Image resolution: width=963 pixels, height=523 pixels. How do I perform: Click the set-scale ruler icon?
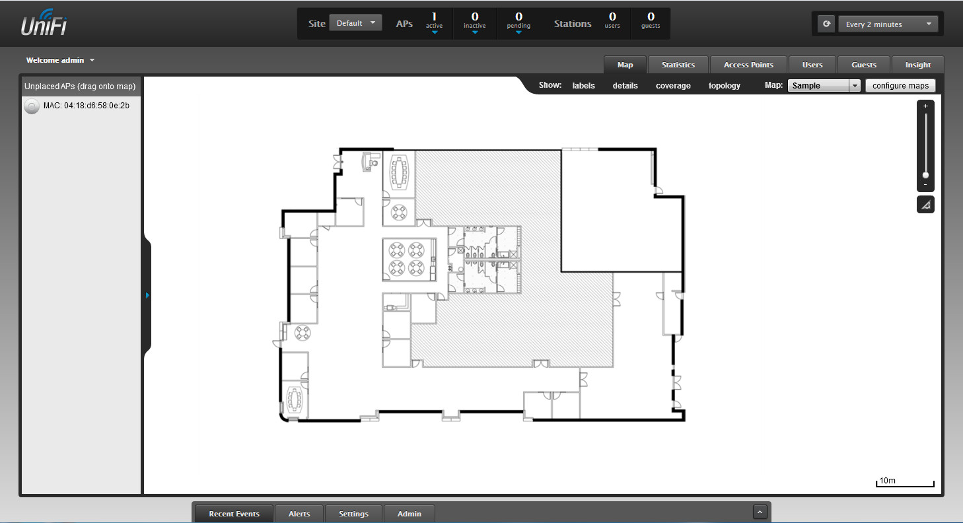(x=925, y=205)
